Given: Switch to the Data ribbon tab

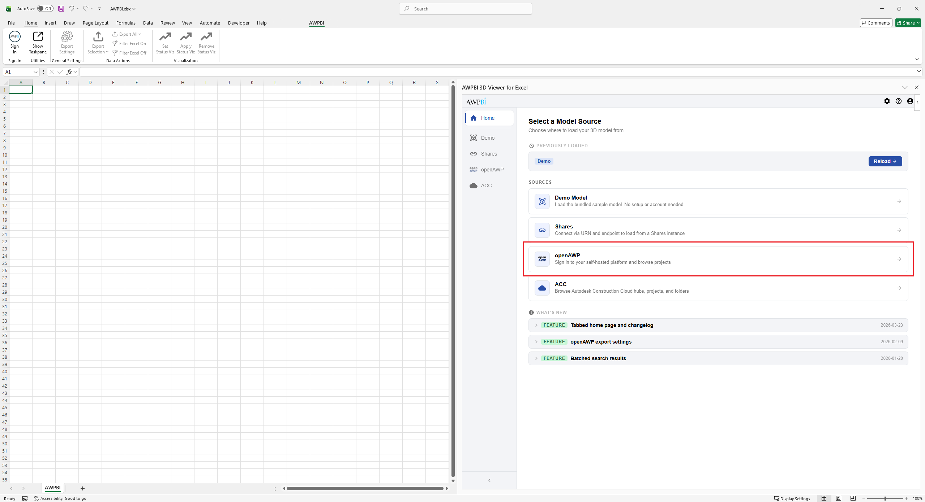Looking at the screenshot, I should click(148, 23).
